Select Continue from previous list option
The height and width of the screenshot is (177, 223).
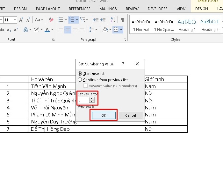coord(103,80)
